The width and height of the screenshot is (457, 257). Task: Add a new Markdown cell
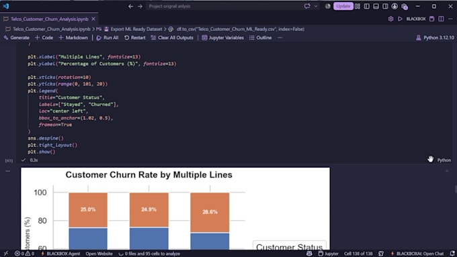click(73, 38)
